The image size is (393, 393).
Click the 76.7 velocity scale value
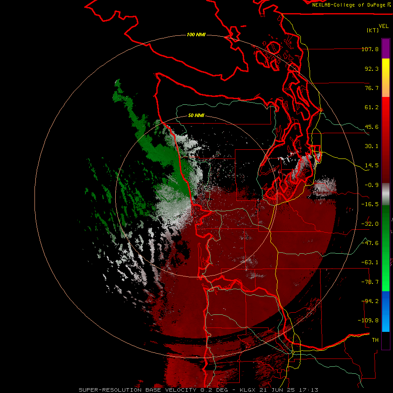tap(372, 88)
